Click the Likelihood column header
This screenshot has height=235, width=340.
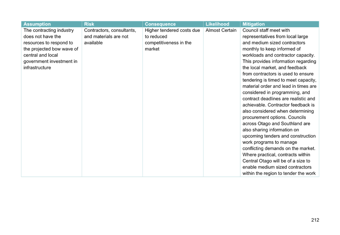point(217,24)
